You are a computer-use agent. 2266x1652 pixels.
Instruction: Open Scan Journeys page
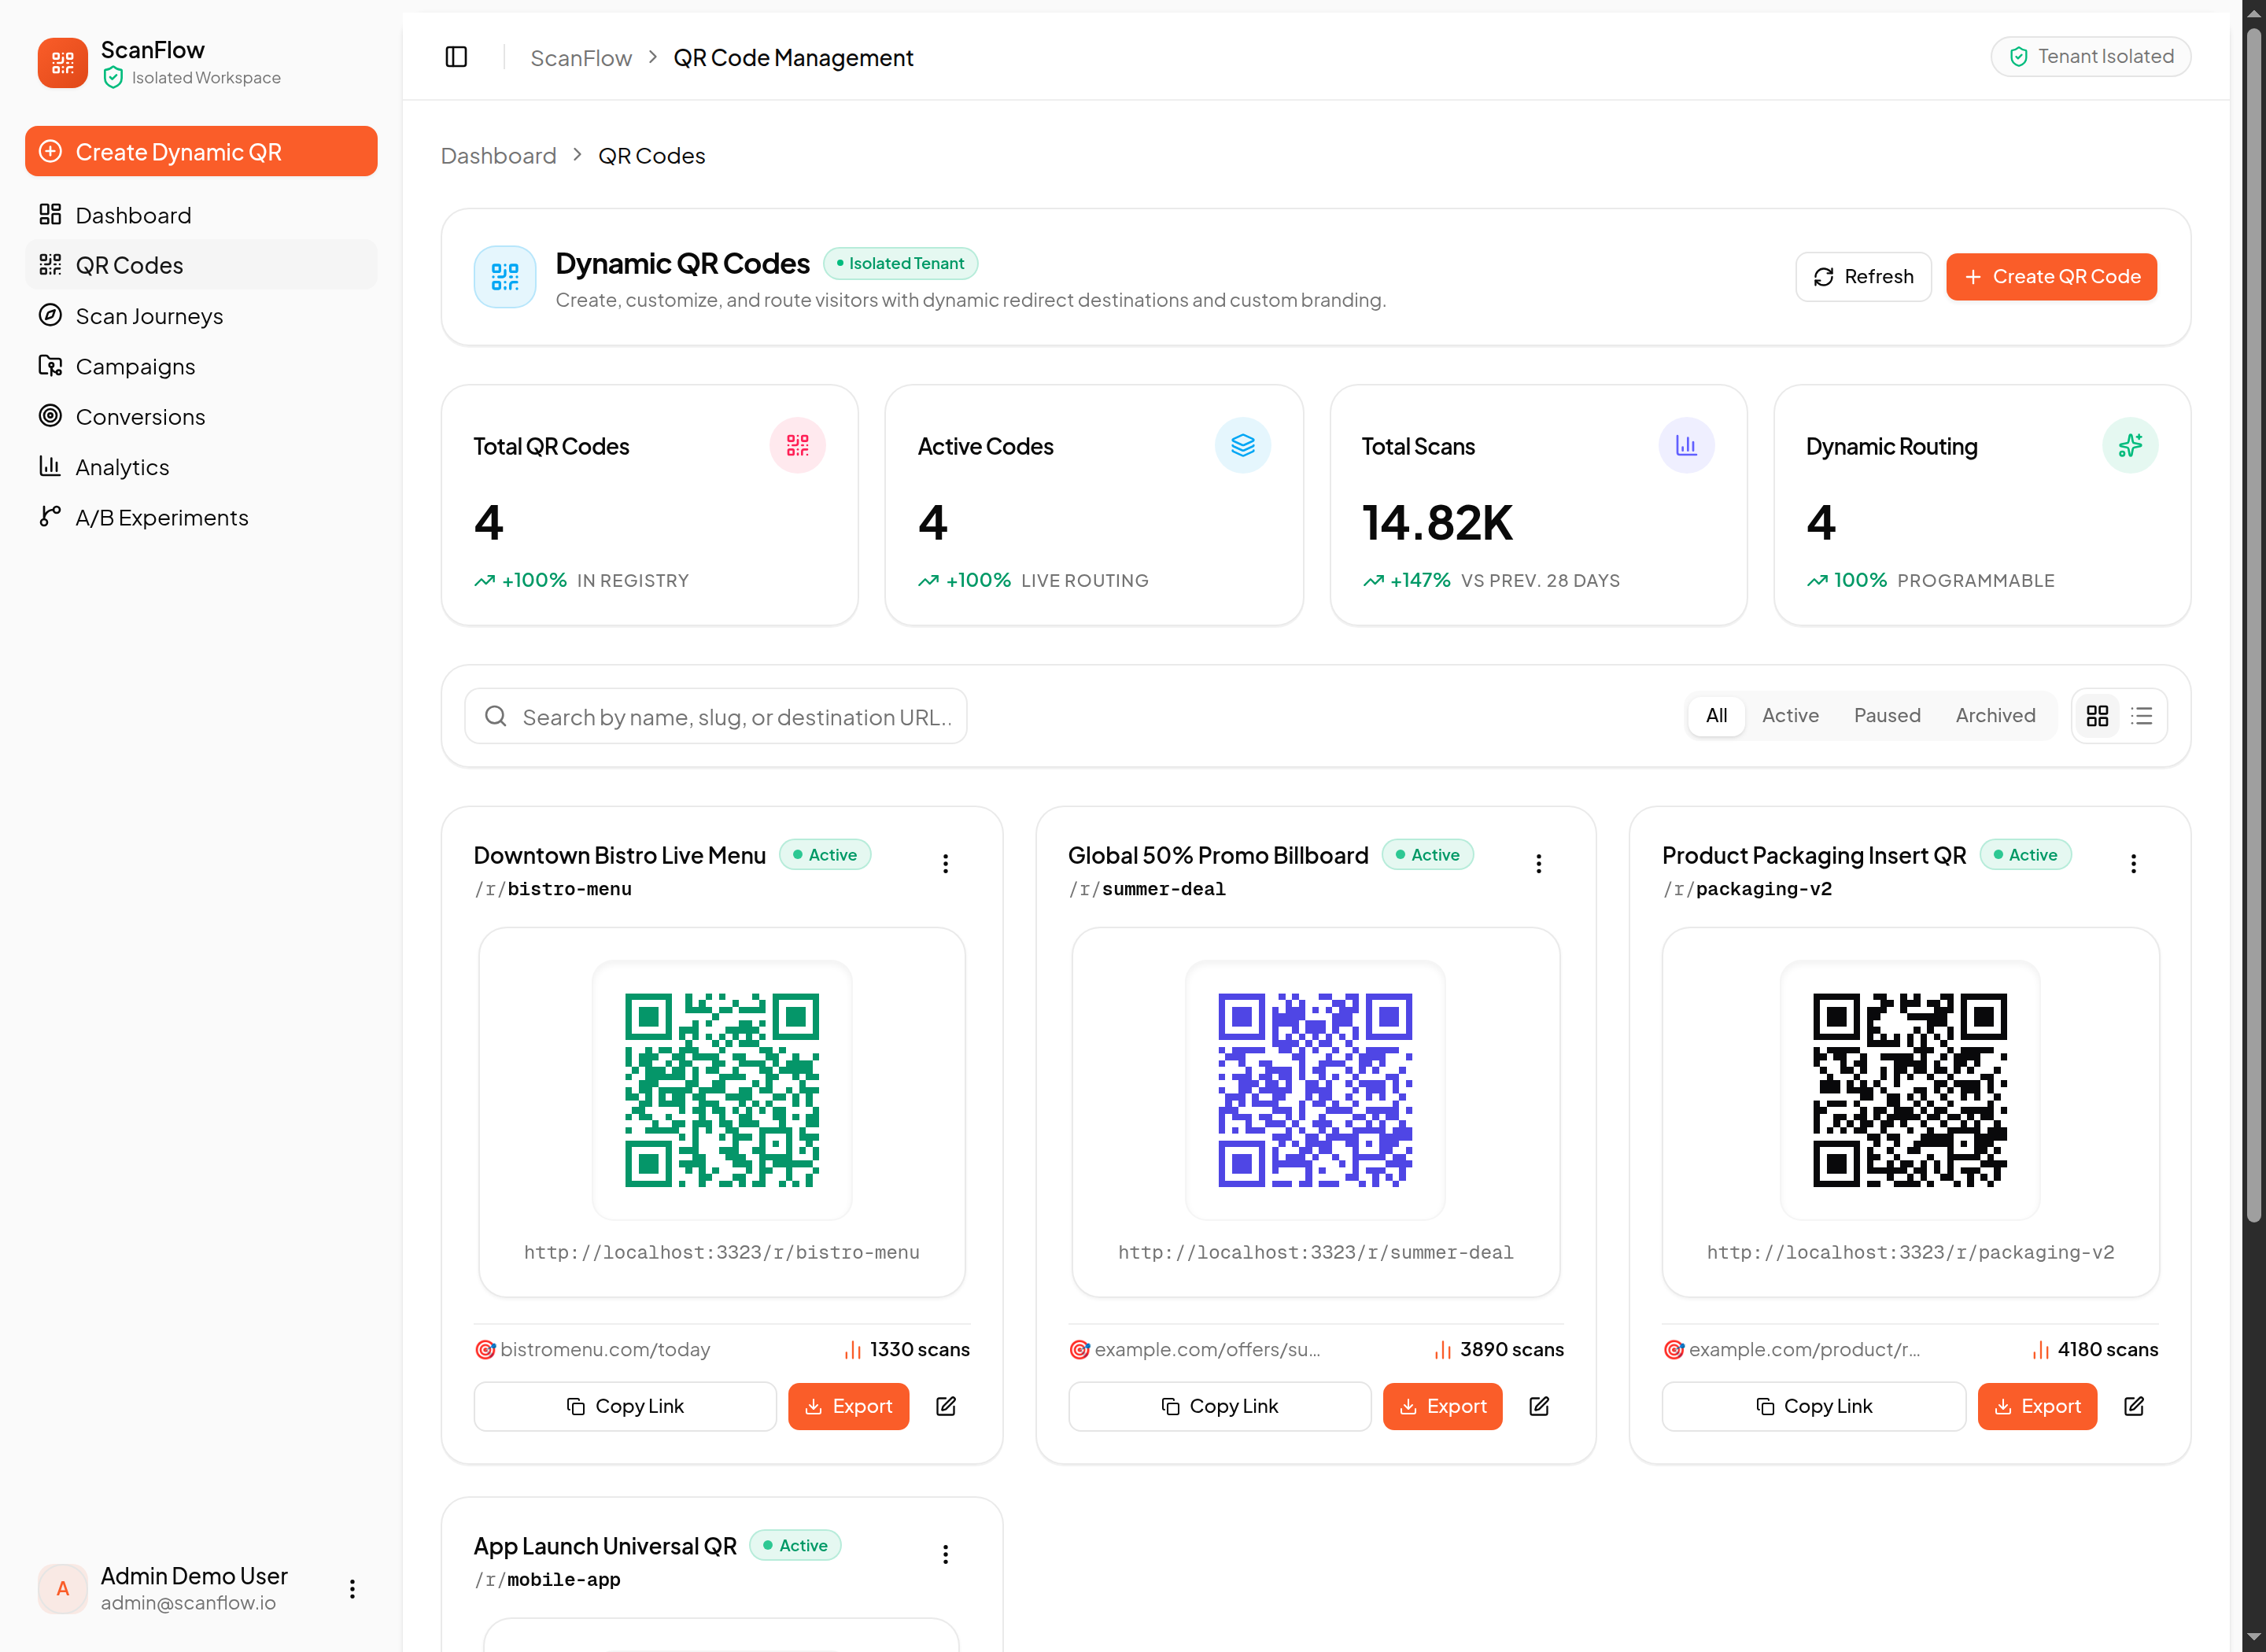click(x=201, y=316)
